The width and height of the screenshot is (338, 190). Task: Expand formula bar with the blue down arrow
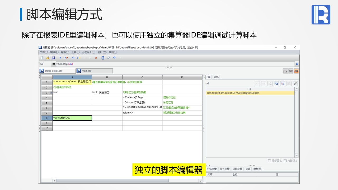[x=297, y=64]
